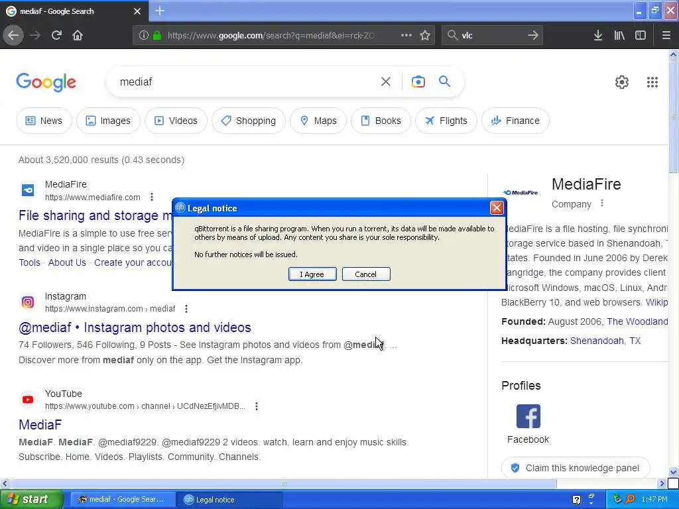Screen dimensions: 679x509
Task: Switch to Maps results
Action: coord(318,121)
